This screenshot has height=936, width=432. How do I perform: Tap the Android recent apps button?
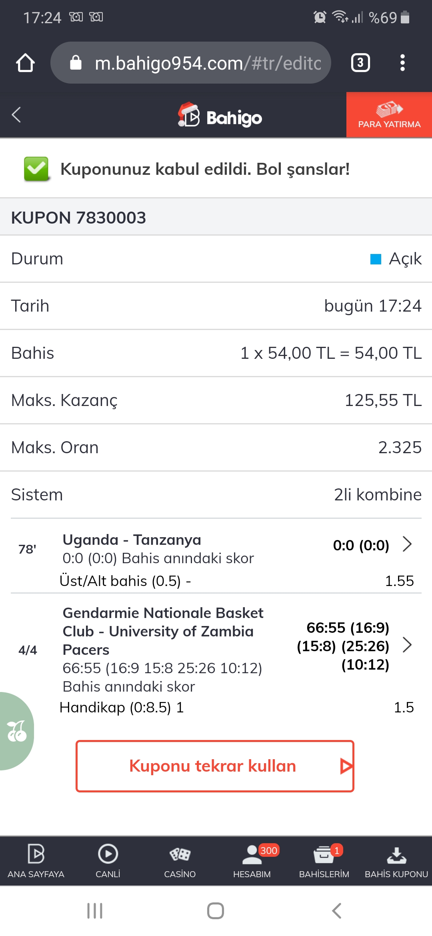95,911
